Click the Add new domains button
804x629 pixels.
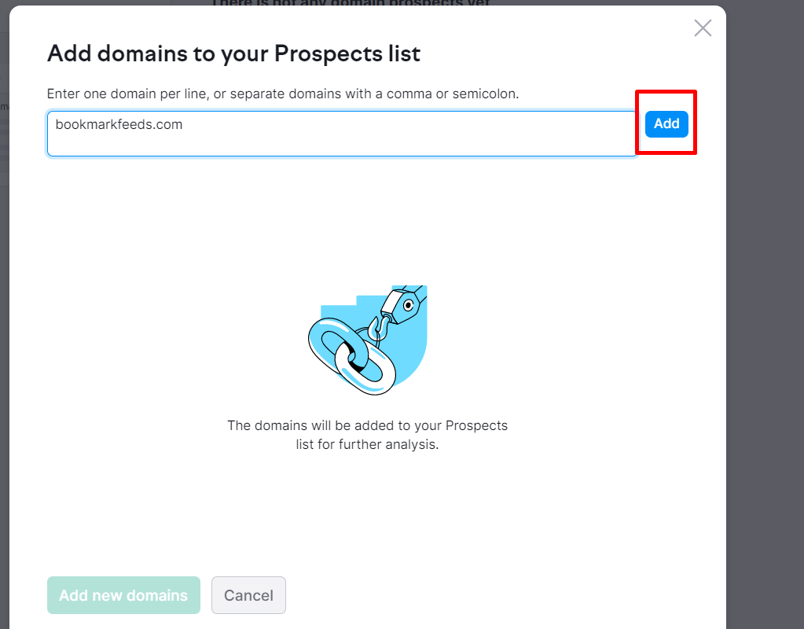(x=123, y=595)
